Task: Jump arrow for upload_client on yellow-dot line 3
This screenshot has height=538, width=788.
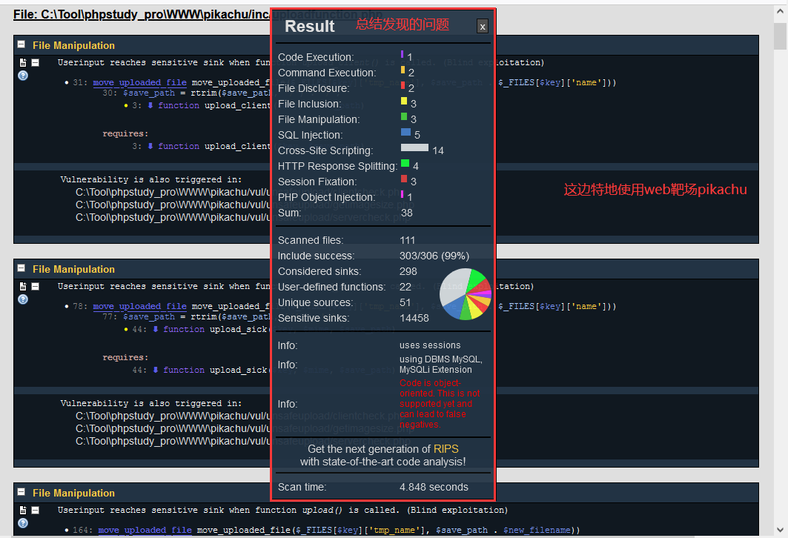Action: (150, 105)
